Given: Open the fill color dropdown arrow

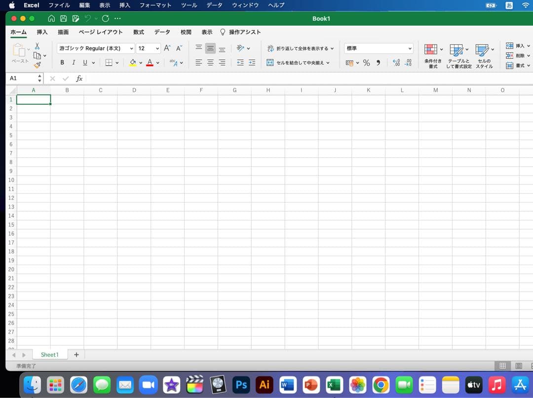Looking at the screenshot, I should (x=140, y=63).
